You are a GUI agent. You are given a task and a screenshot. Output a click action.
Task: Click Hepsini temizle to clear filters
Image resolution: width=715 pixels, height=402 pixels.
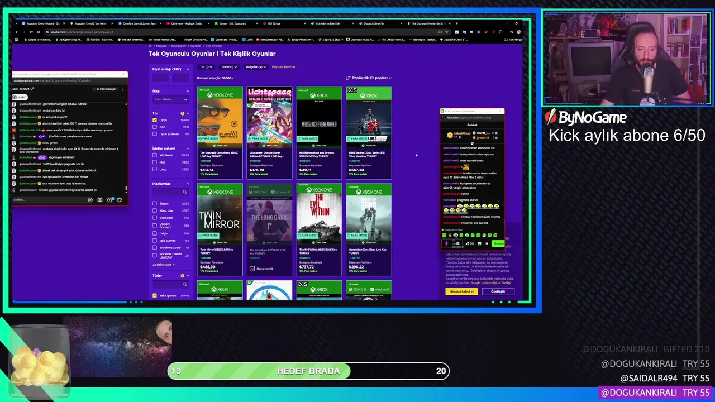point(284,67)
